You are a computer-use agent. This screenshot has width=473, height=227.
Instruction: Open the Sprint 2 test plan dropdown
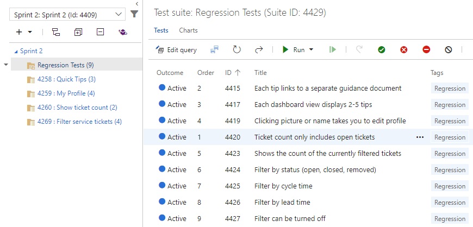click(x=67, y=15)
